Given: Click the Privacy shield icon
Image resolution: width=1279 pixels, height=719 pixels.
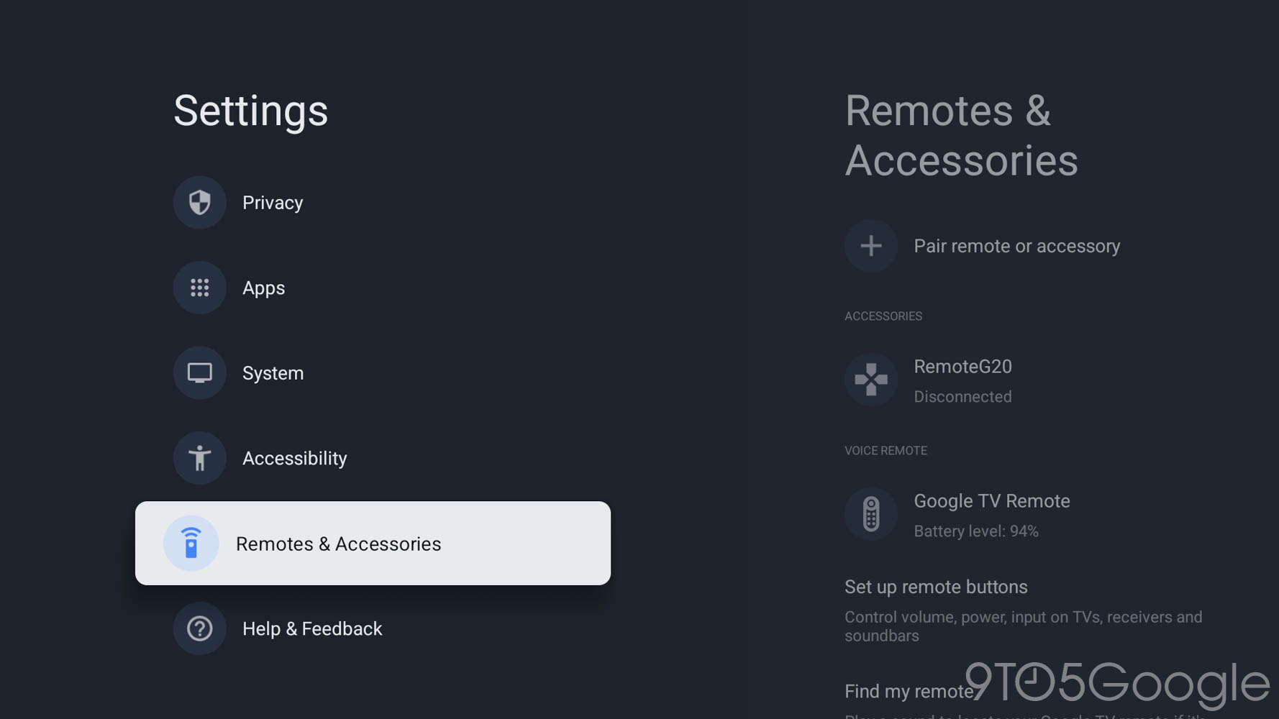Looking at the screenshot, I should 199,203.
